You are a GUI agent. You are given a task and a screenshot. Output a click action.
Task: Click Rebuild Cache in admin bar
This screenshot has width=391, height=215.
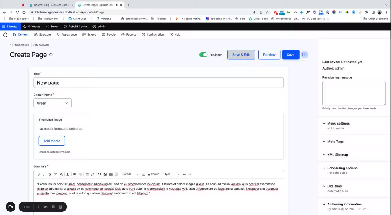pyautogui.click(x=75, y=27)
